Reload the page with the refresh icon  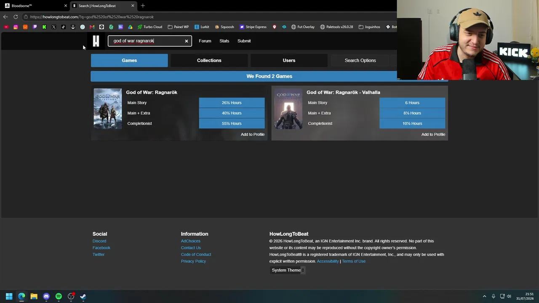click(x=16, y=17)
